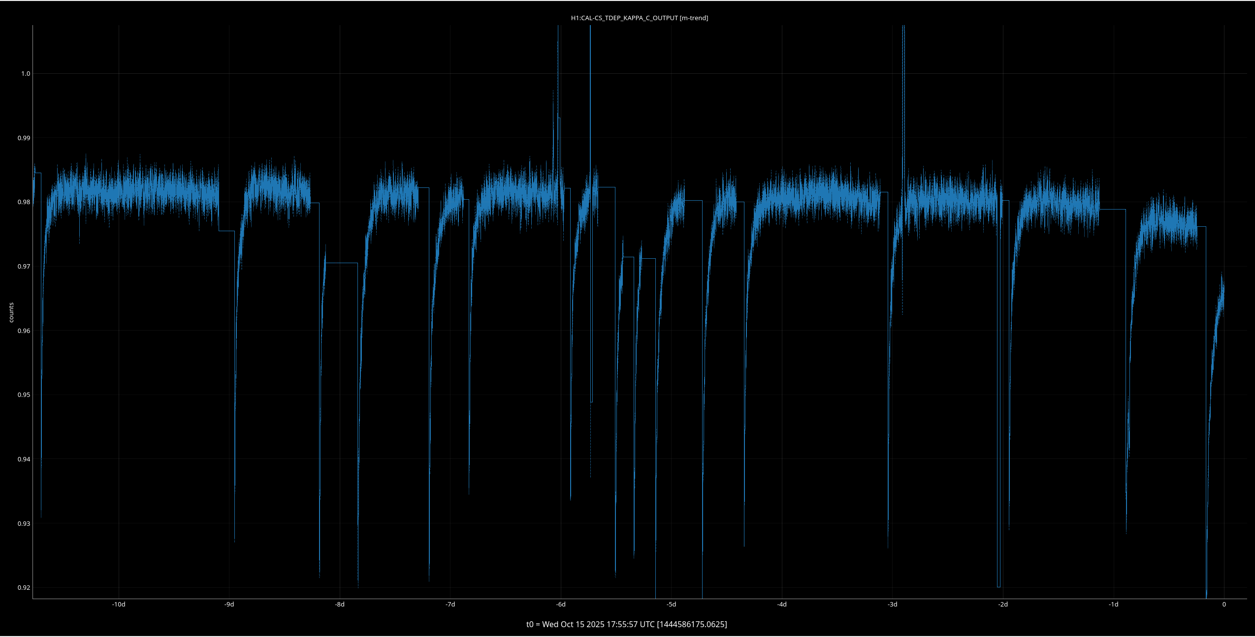Click the -10d x-axis tick label
Viewport: 1255px width, 637px height.
(x=119, y=605)
